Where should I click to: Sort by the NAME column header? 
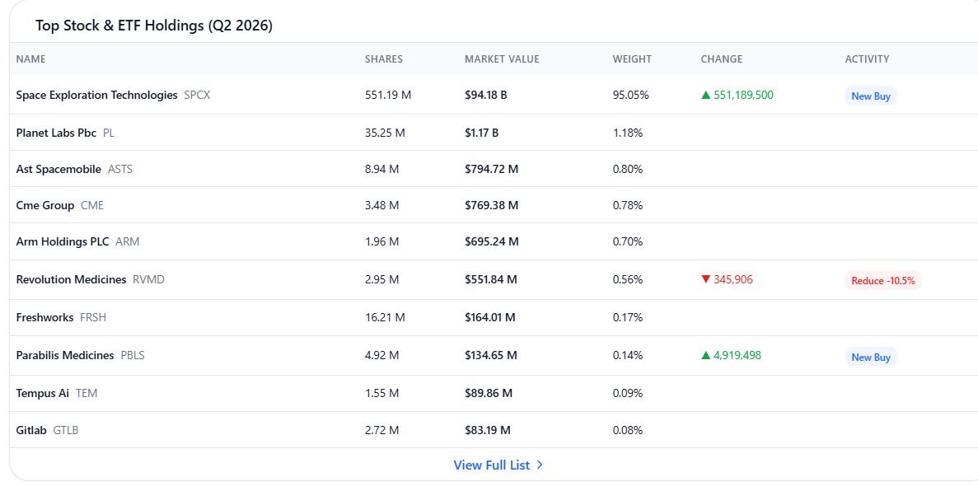tap(30, 58)
